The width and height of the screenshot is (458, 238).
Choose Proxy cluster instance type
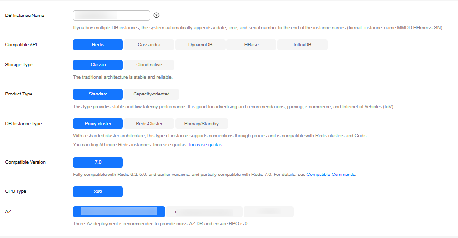(x=98, y=124)
